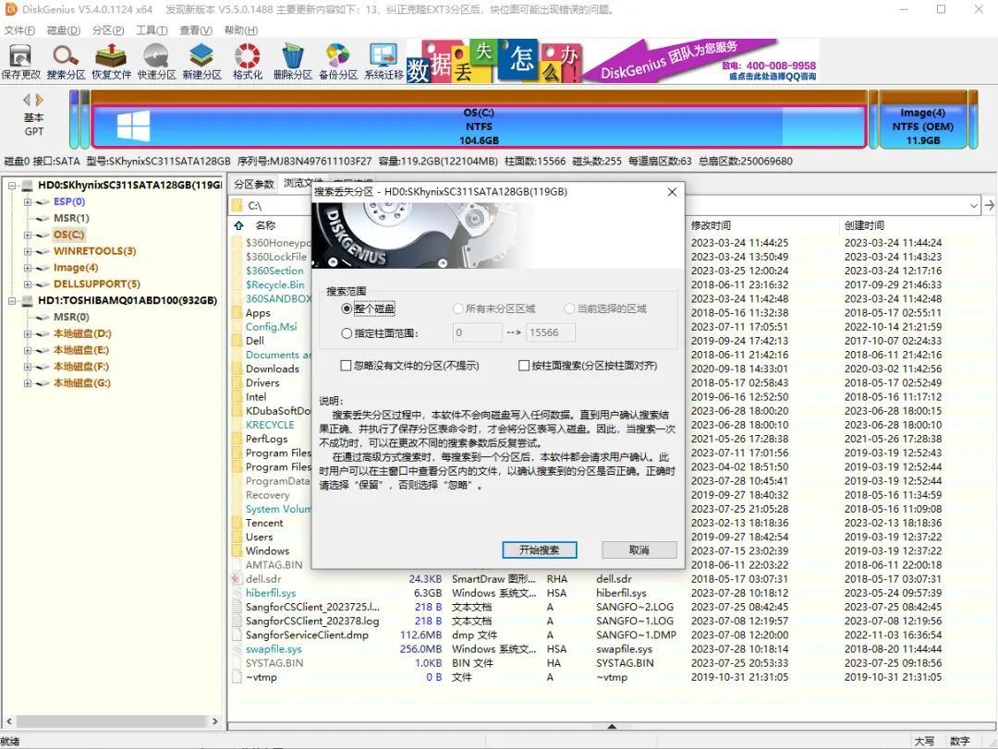Click the path bar go arrow
This screenshot has width=998, height=749.
pos(989,205)
